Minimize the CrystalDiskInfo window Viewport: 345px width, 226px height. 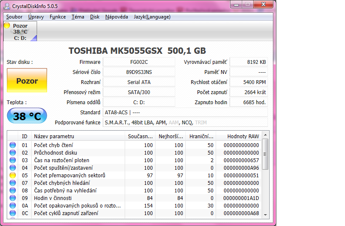click(x=236, y=4)
